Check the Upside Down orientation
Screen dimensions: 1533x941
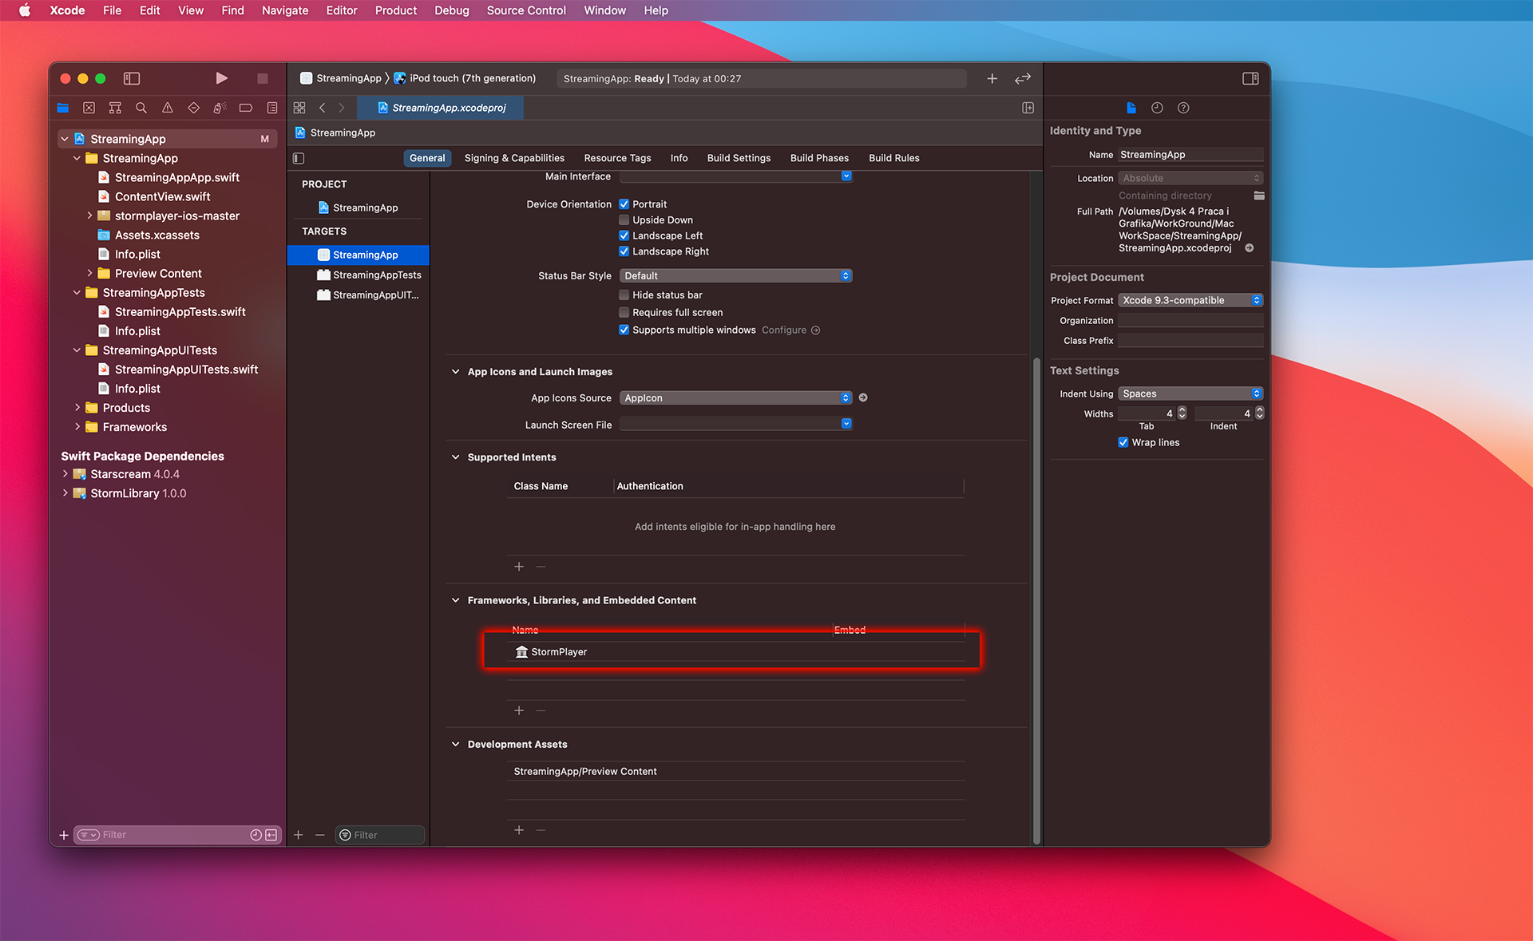pyautogui.click(x=624, y=220)
